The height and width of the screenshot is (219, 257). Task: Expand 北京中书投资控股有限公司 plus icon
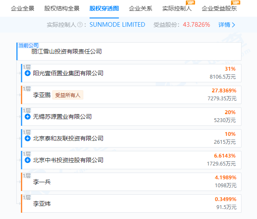28,160
